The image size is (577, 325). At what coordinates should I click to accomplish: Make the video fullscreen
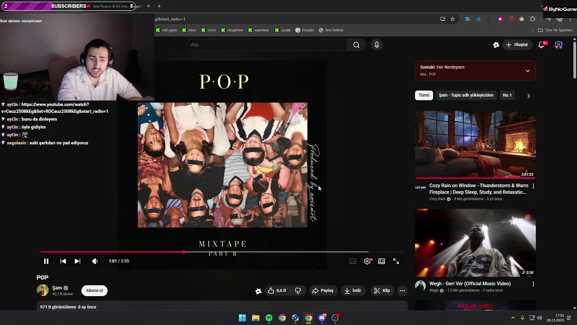(396, 261)
